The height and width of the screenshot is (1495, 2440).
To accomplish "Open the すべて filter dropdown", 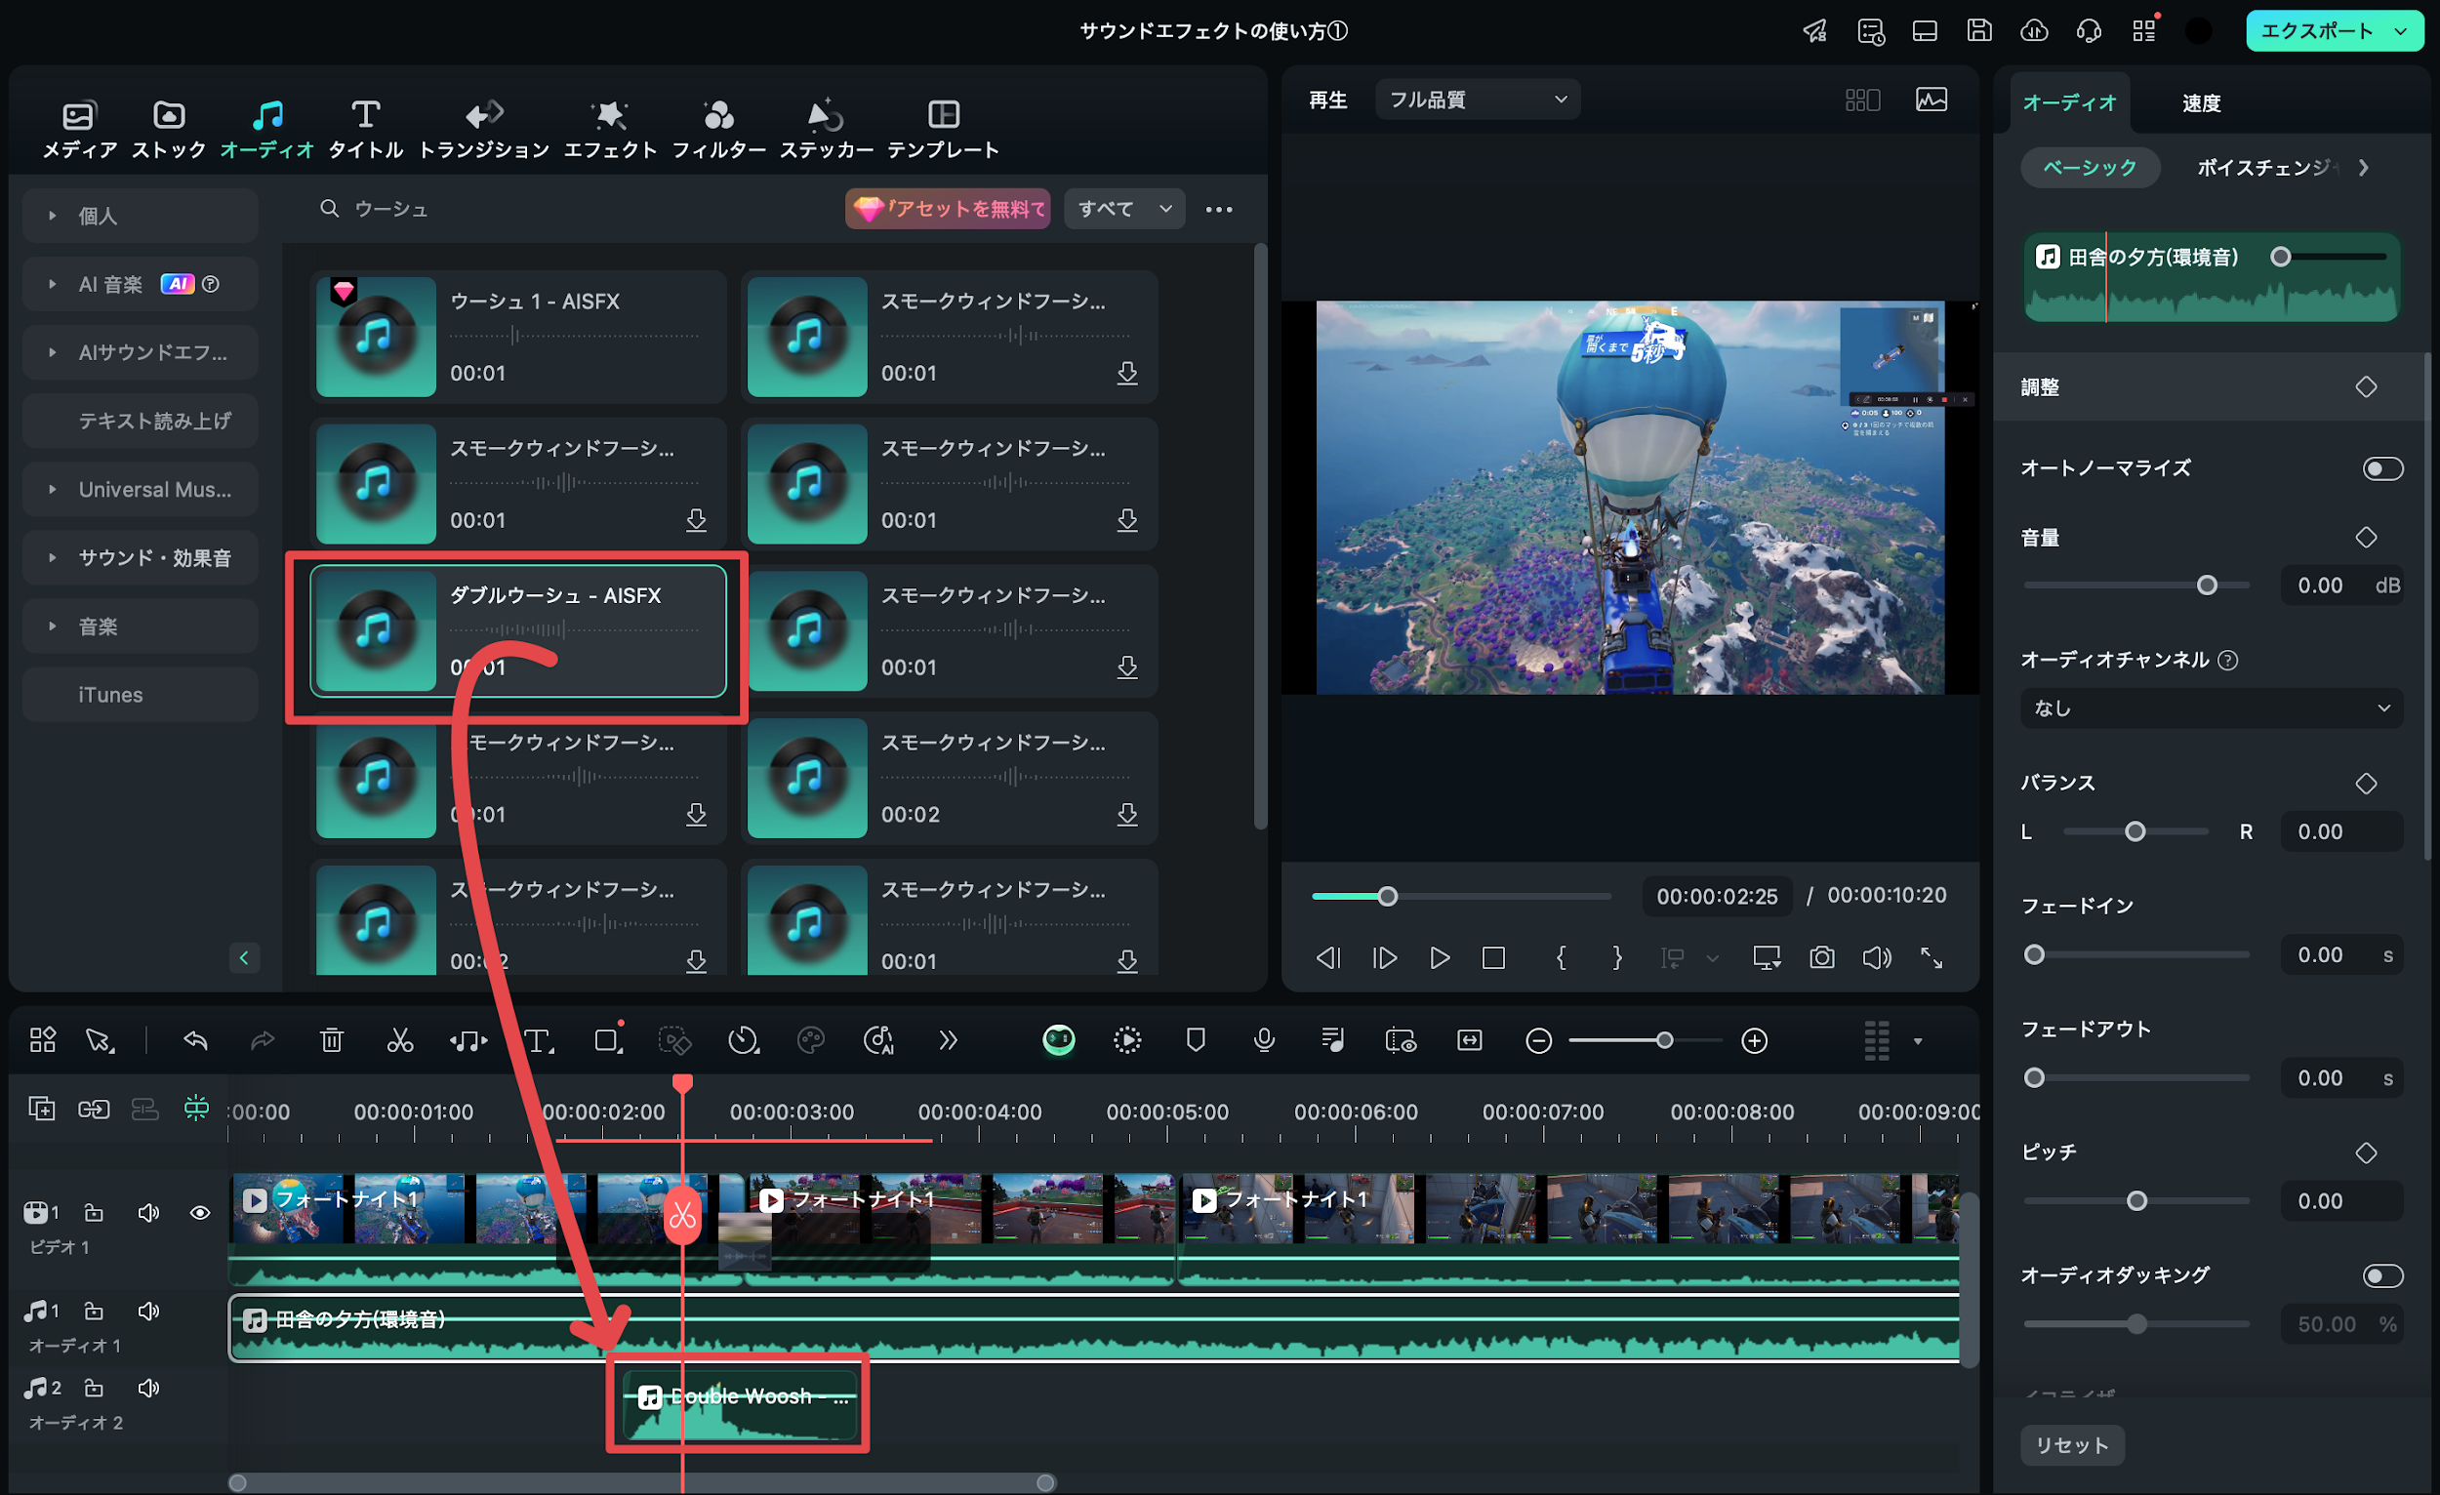I will [x=1124, y=209].
